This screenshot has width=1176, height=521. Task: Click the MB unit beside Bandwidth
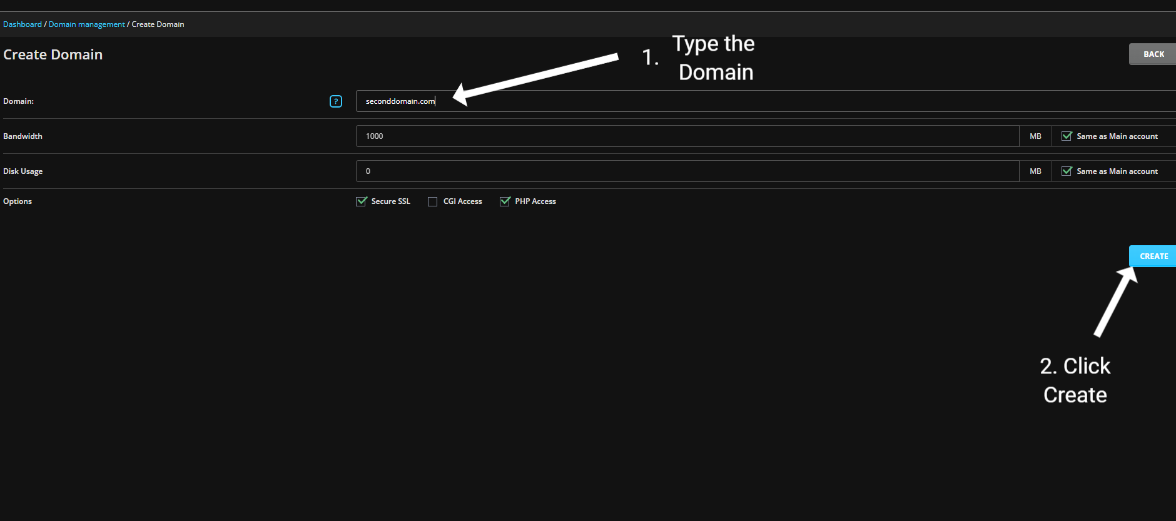pos(1036,136)
